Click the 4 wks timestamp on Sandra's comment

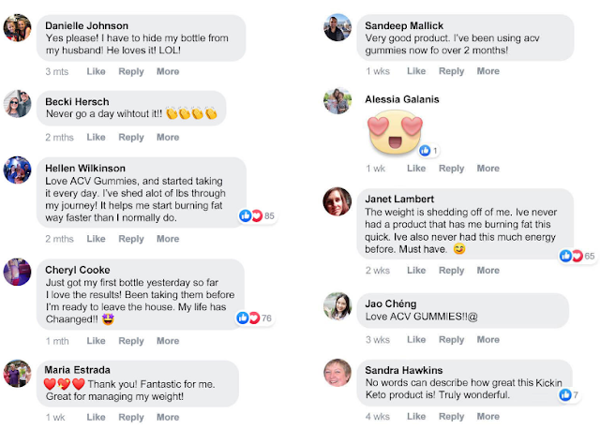coord(377,417)
